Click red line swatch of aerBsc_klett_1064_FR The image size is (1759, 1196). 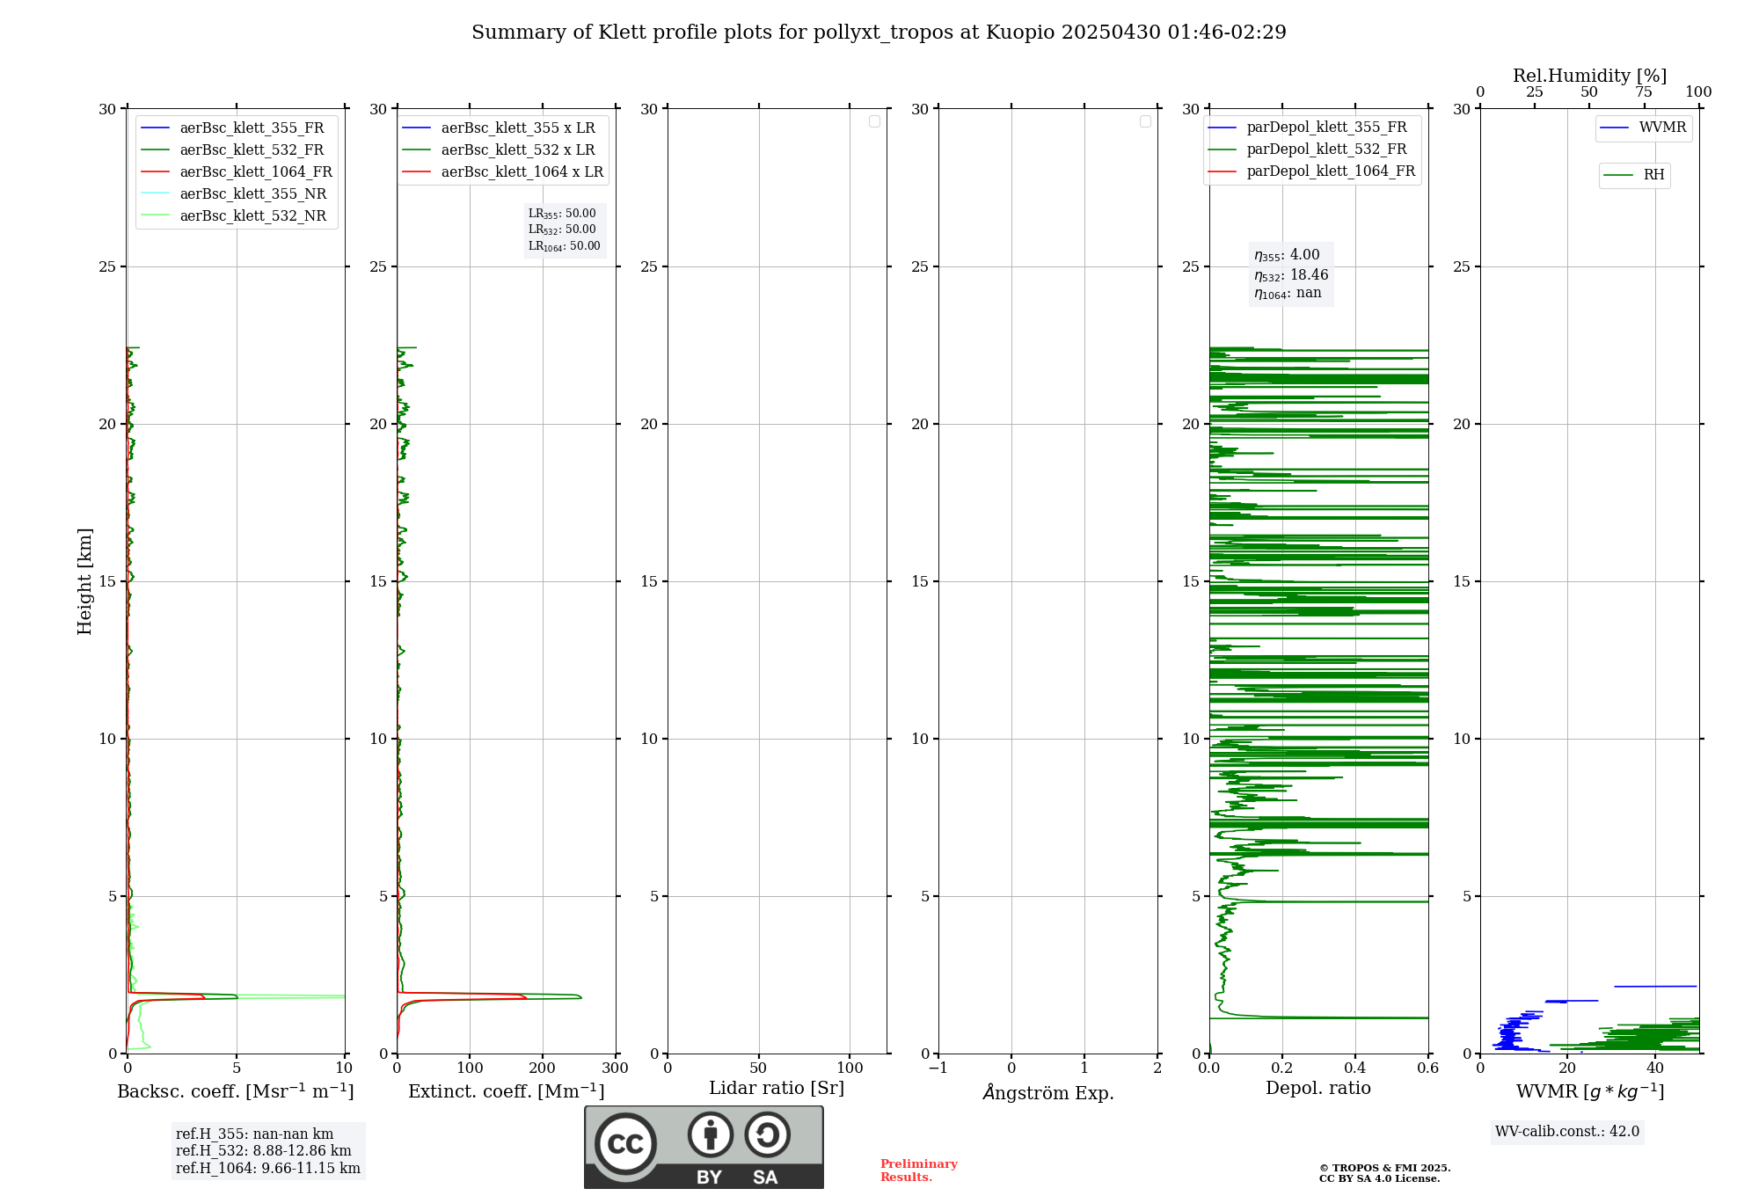pos(156,172)
